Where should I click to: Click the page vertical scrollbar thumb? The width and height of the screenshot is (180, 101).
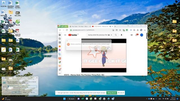(147, 36)
